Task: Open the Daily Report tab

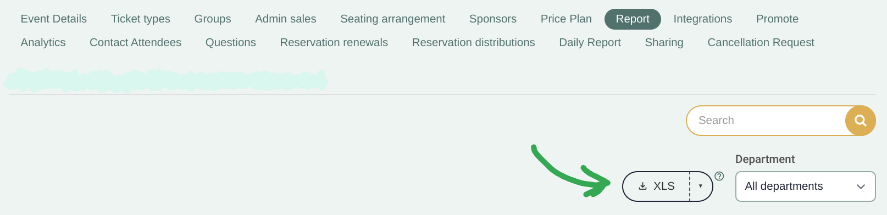Action: (590, 43)
